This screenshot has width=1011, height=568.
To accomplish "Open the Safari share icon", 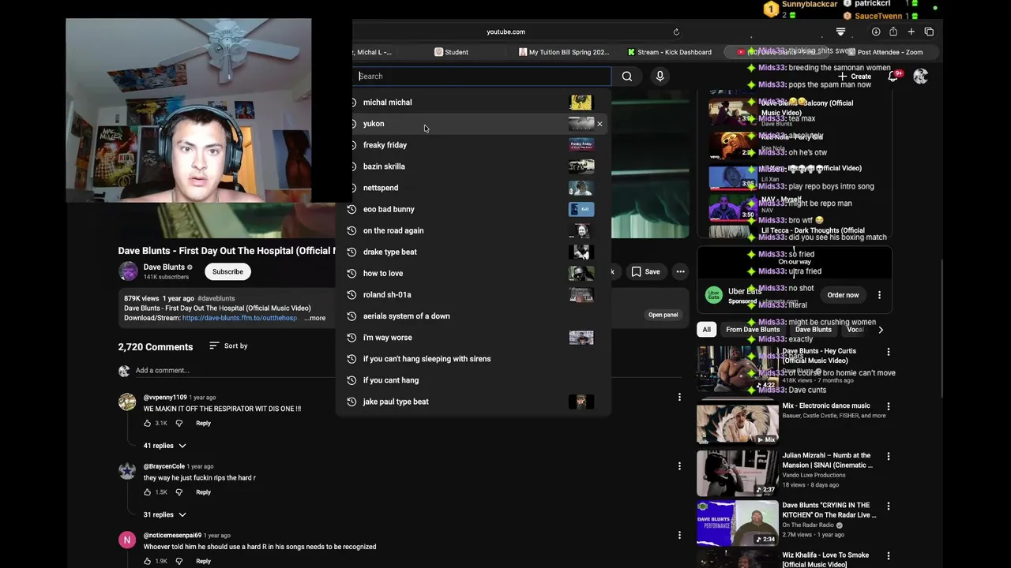I will tap(893, 32).
